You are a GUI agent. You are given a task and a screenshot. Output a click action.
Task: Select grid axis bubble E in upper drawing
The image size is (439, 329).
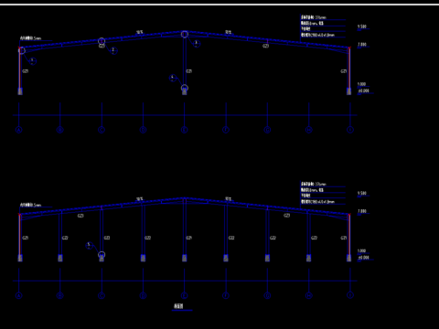pyautogui.click(x=185, y=130)
